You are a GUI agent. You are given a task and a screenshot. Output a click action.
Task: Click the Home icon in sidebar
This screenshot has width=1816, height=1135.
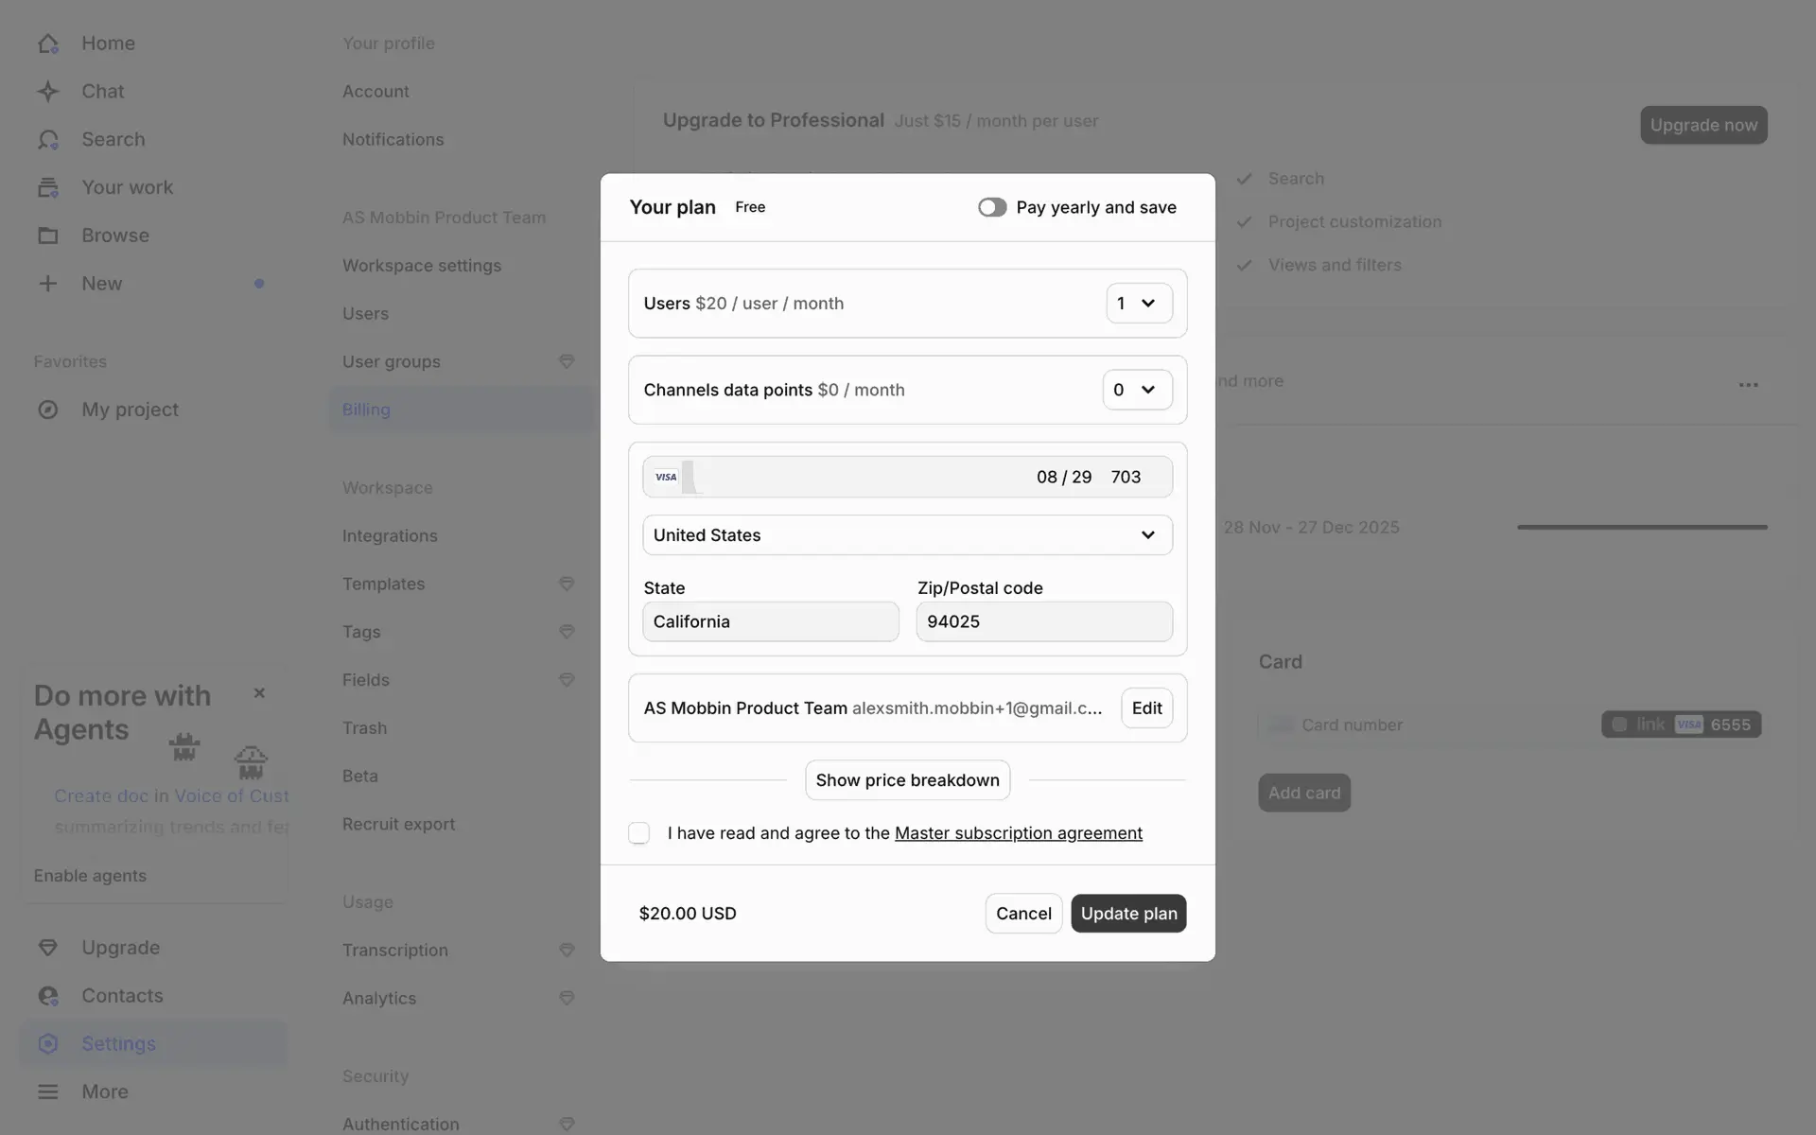48,44
